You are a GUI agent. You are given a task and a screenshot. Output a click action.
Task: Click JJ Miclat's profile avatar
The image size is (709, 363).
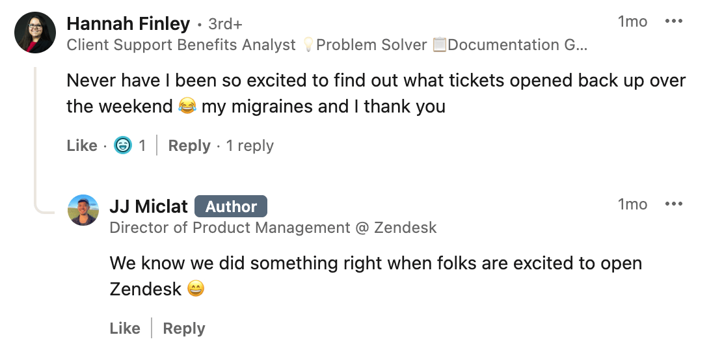(x=85, y=210)
